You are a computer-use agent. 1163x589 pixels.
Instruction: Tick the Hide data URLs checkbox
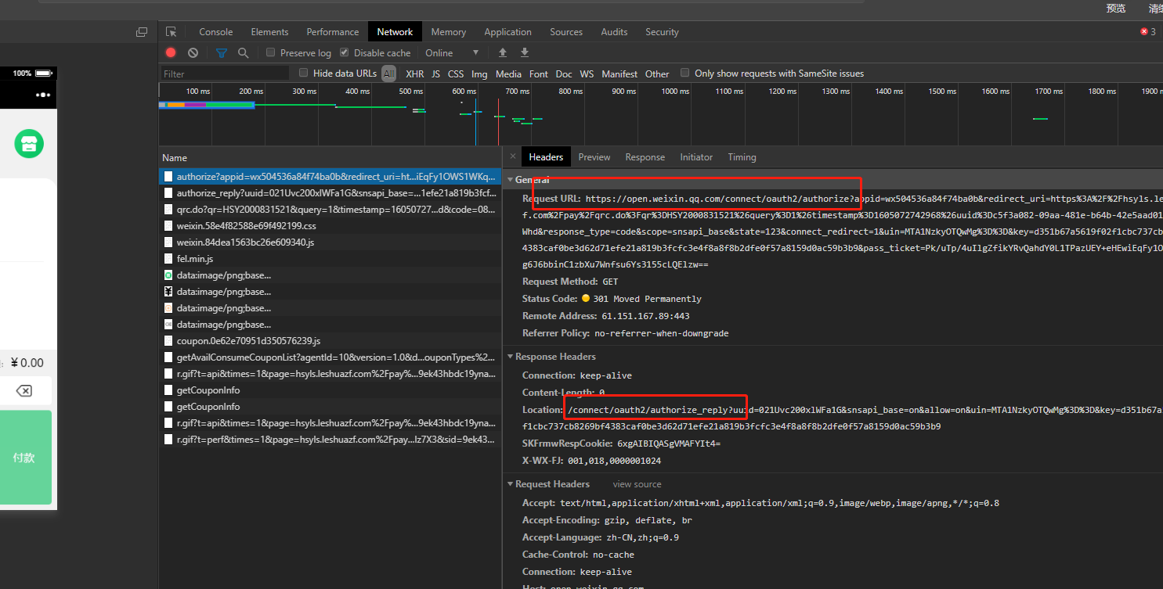click(x=304, y=73)
